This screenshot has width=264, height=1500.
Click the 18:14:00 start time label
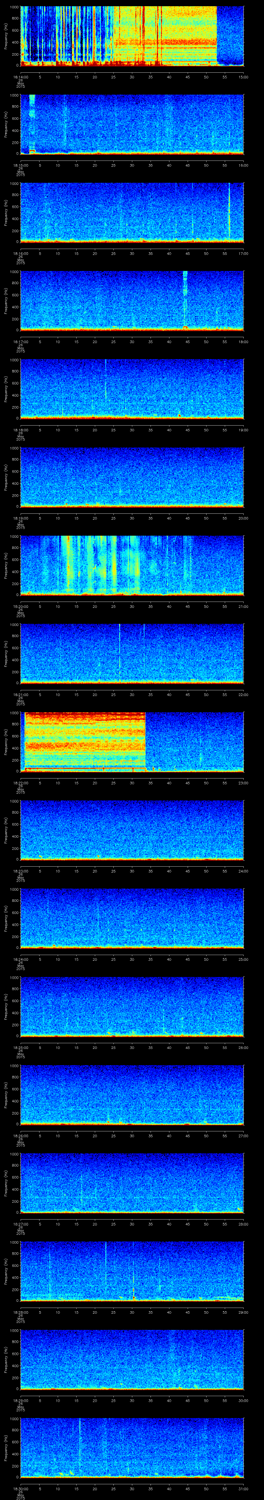click(x=20, y=77)
